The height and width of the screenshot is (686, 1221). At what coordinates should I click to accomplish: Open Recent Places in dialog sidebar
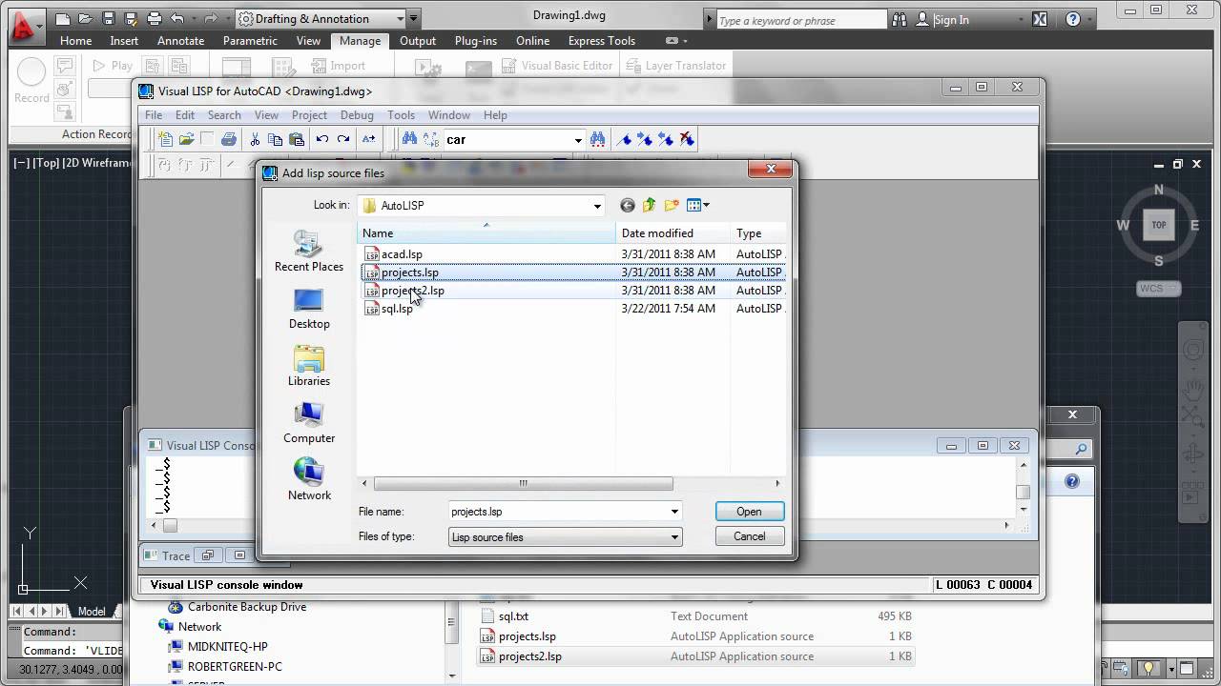[308, 252]
